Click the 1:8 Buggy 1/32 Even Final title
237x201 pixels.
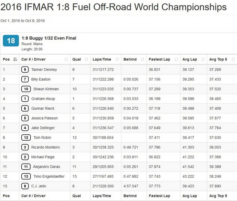tap(49, 38)
